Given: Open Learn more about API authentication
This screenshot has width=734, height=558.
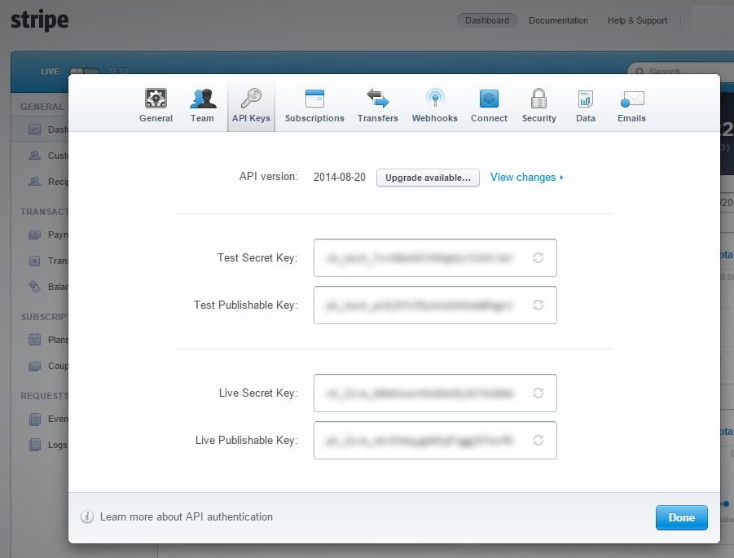Looking at the screenshot, I should [x=187, y=516].
